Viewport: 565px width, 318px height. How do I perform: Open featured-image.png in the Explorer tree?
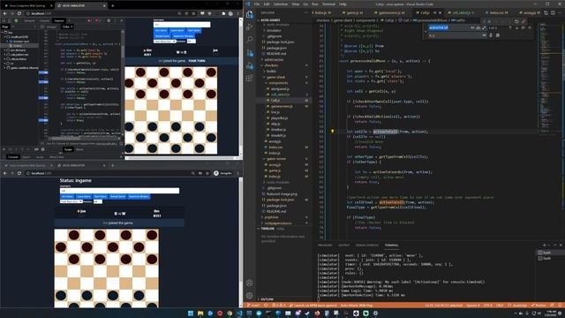click(282, 194)
